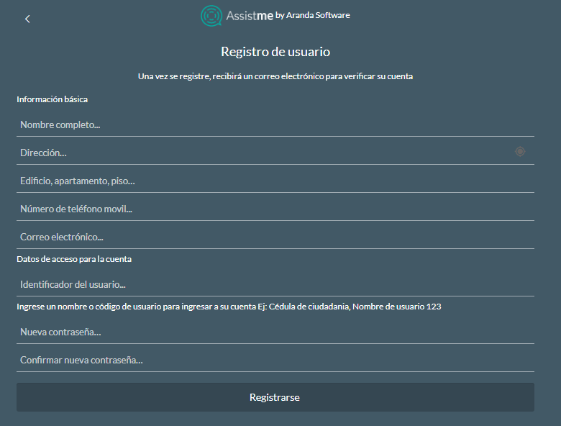Go back using the left chevron arrow
The image size is (561, 426).
point(27,19)
